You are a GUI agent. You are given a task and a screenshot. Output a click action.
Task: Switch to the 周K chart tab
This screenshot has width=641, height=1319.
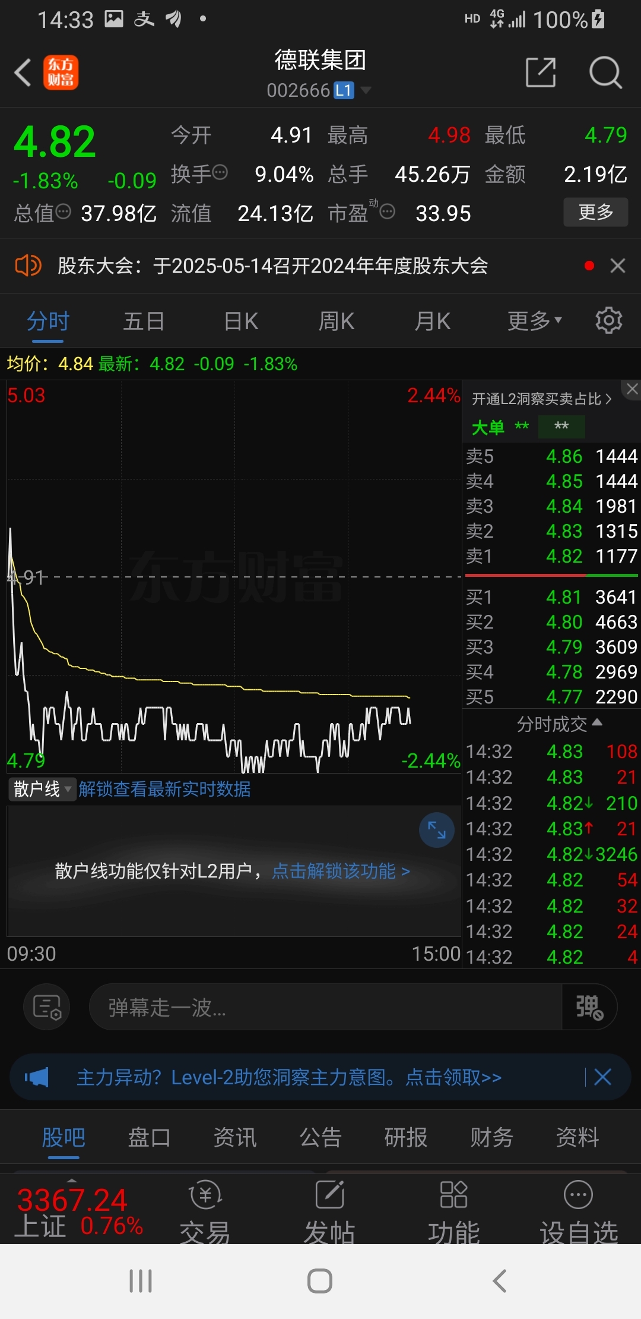pyautogui.click(x=337, y=321)
